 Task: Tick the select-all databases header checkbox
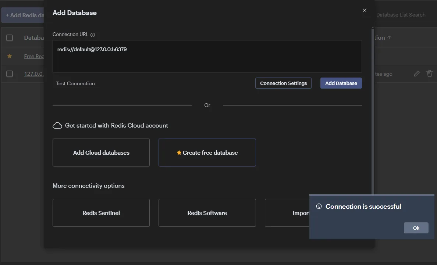point(10,38)
